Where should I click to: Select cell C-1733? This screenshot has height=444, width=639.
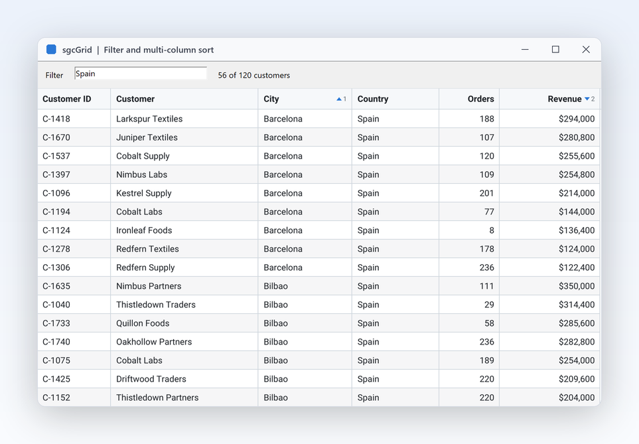coord(74,323)
